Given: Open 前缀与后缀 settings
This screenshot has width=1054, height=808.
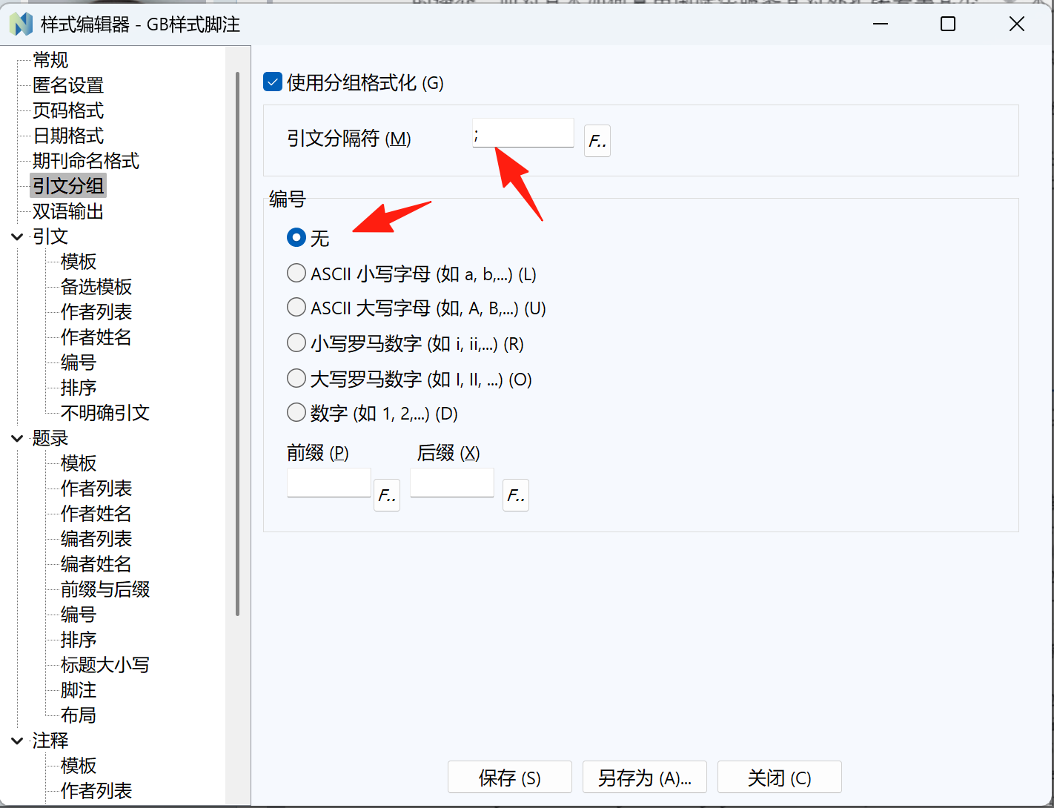Looking at the screenshot, I should point(105,589).
